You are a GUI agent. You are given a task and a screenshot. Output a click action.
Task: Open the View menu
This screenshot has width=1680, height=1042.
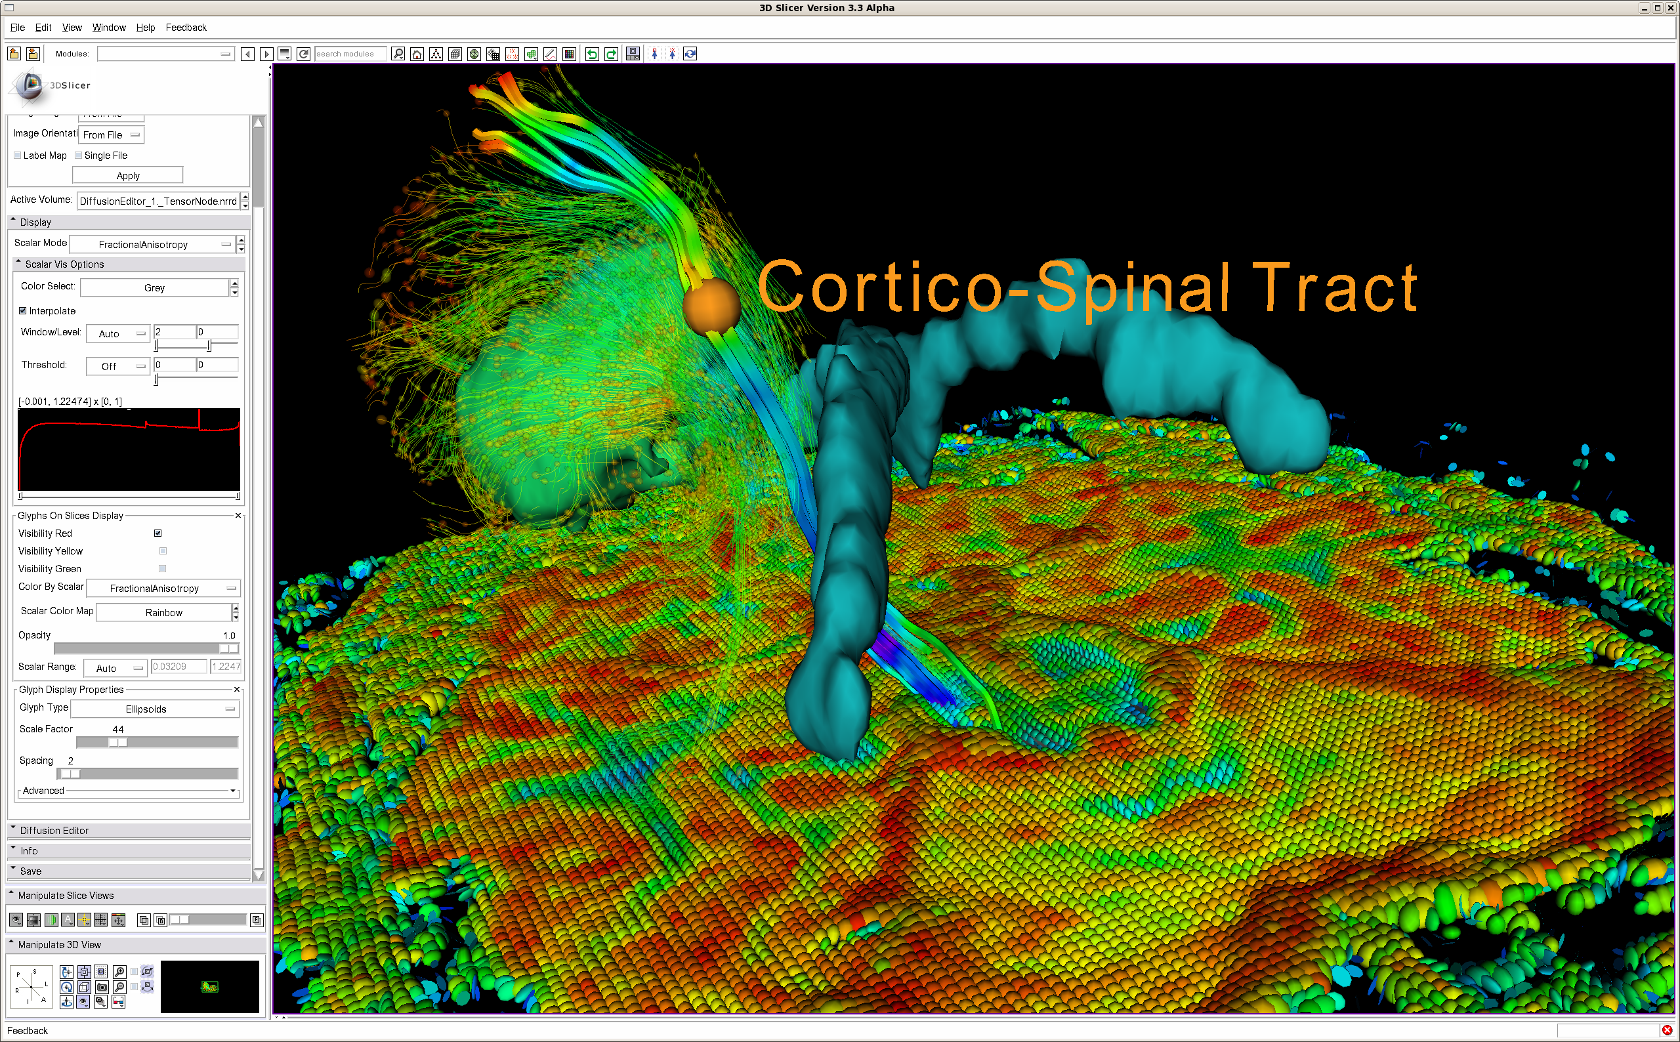pyautogui.click(x=72, y=28)
